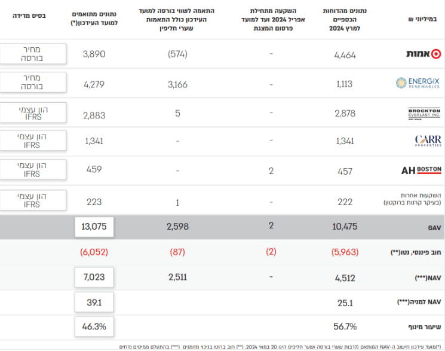Click the Amot row measurement basis box

pos(33,54)
